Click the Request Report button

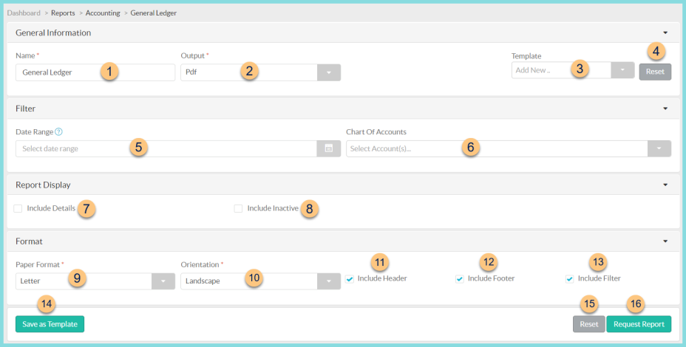[x=639, y=324]
